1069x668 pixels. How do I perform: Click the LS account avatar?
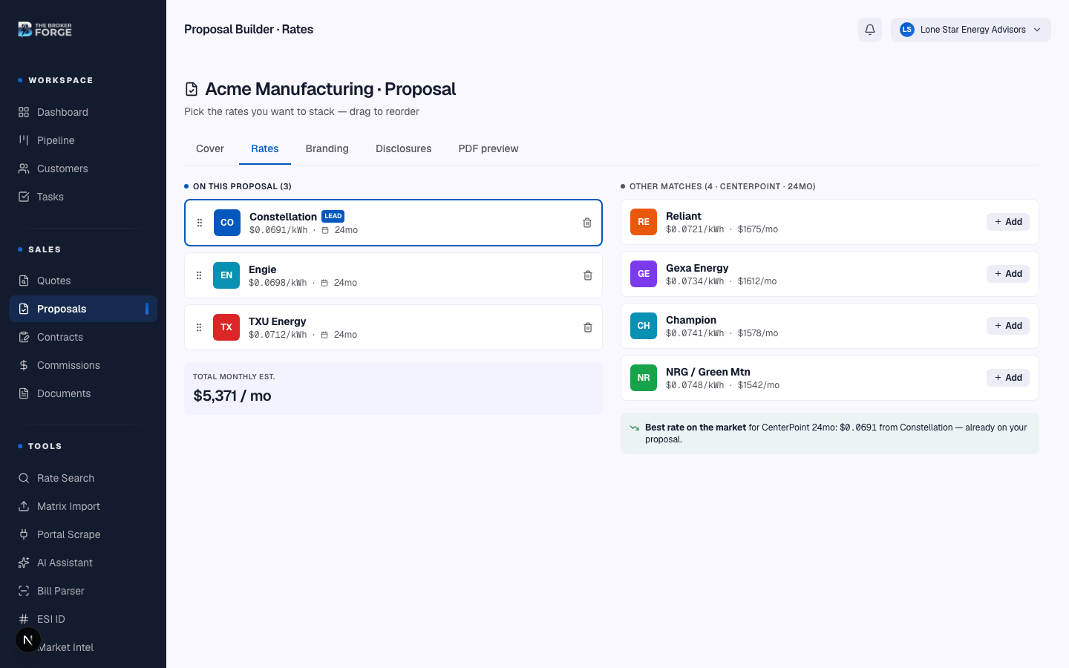coord(906,30)
